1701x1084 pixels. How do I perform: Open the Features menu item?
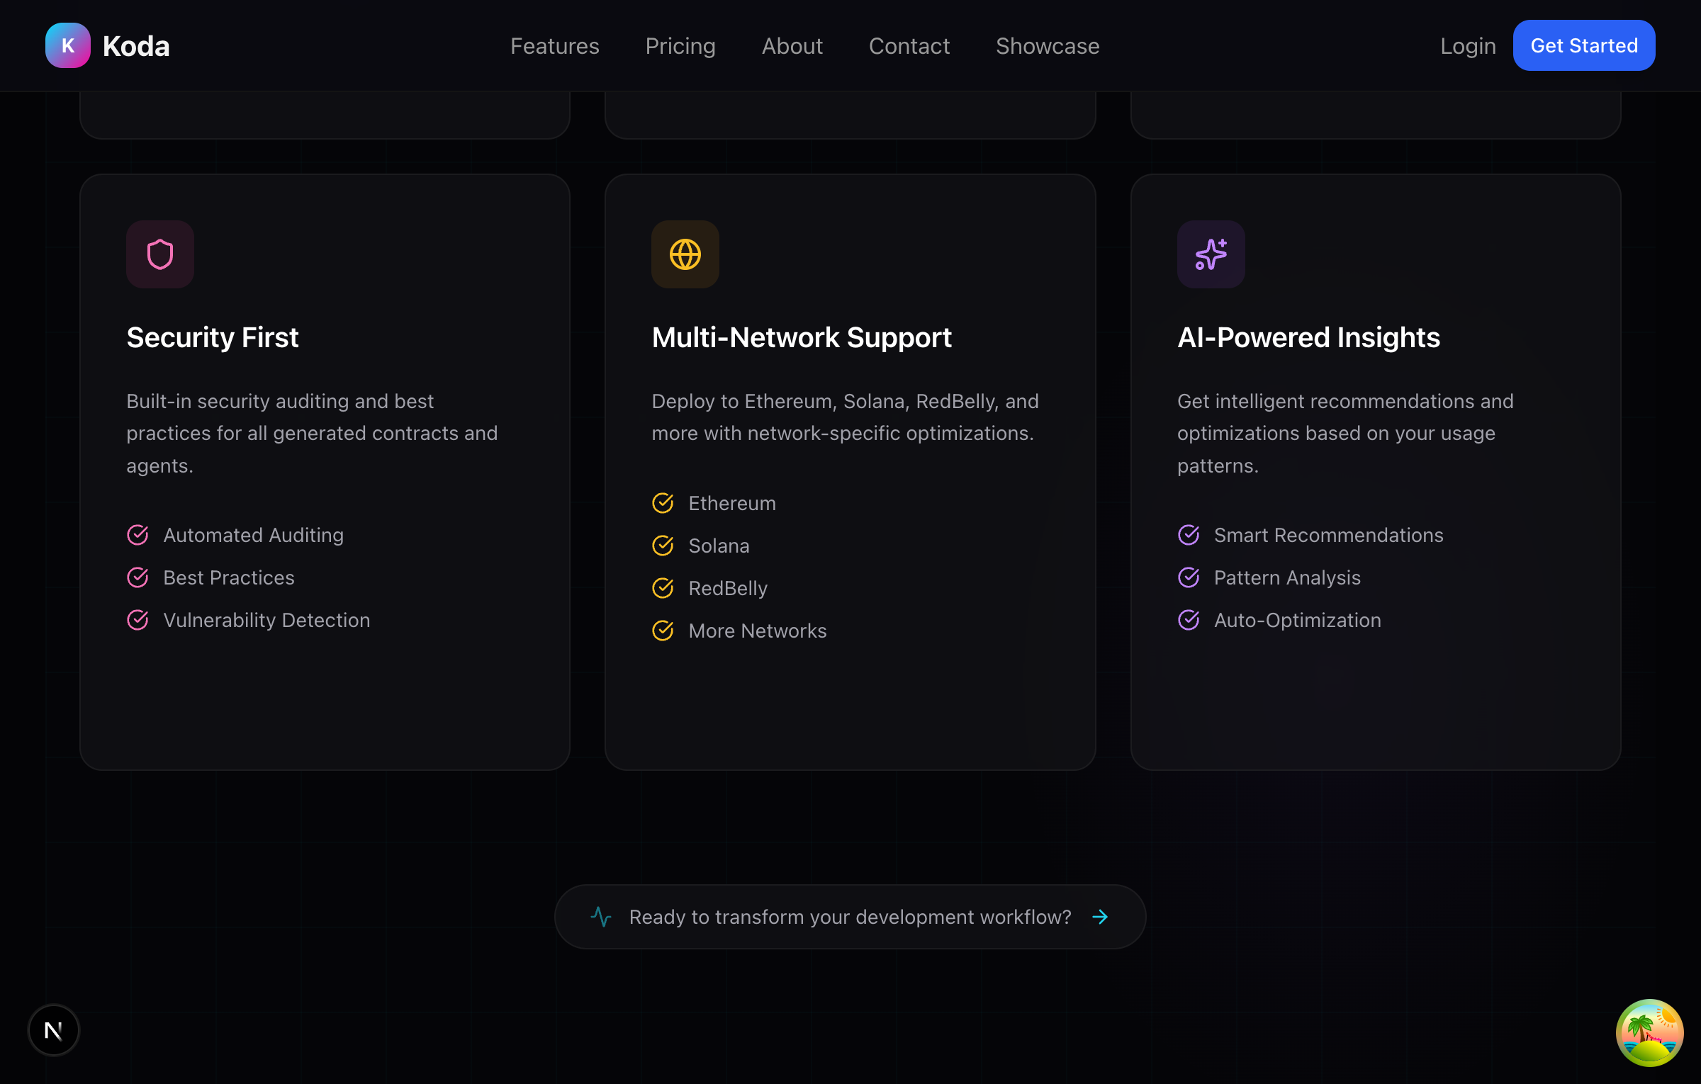coord(554,45)
